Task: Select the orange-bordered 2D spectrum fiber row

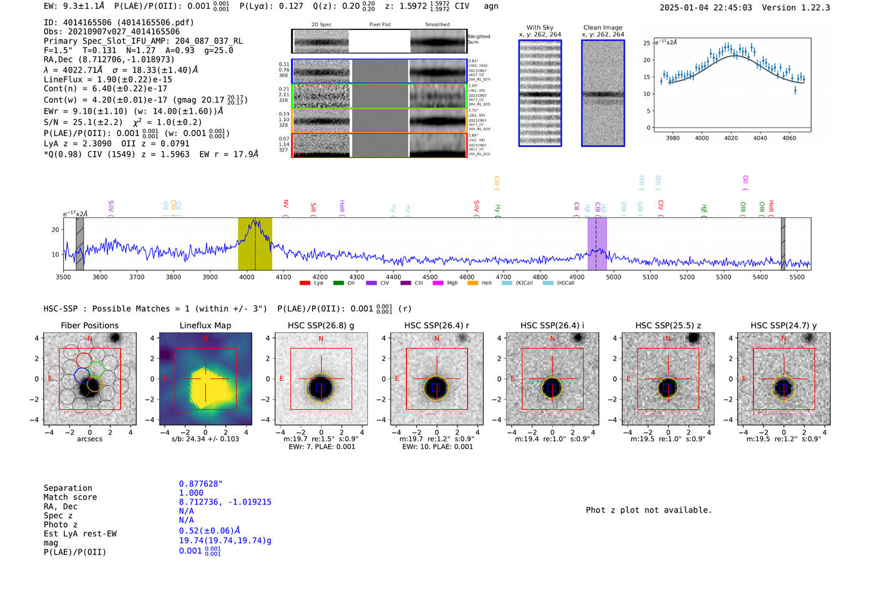Action: pyautogui.click(x=379, y=120)
